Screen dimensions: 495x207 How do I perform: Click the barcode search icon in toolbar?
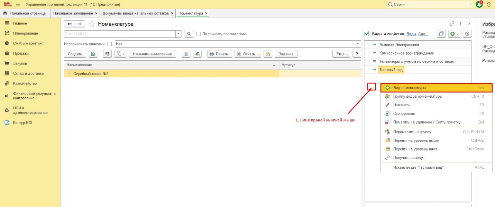pos(108,54)
